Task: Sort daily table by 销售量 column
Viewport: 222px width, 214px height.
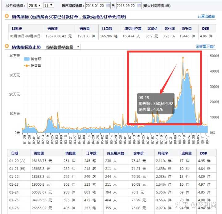Action: (x=70, y=153)
